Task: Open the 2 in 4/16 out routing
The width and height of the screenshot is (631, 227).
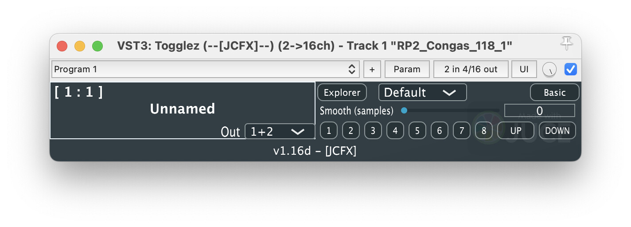Action: (471, 69)
